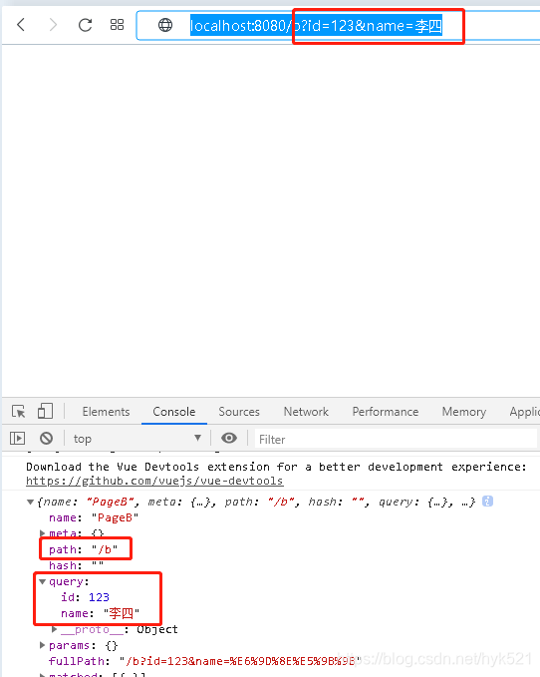Go forward with the browser forward arrow
This screenshot has width=540, height=677.
53,25
